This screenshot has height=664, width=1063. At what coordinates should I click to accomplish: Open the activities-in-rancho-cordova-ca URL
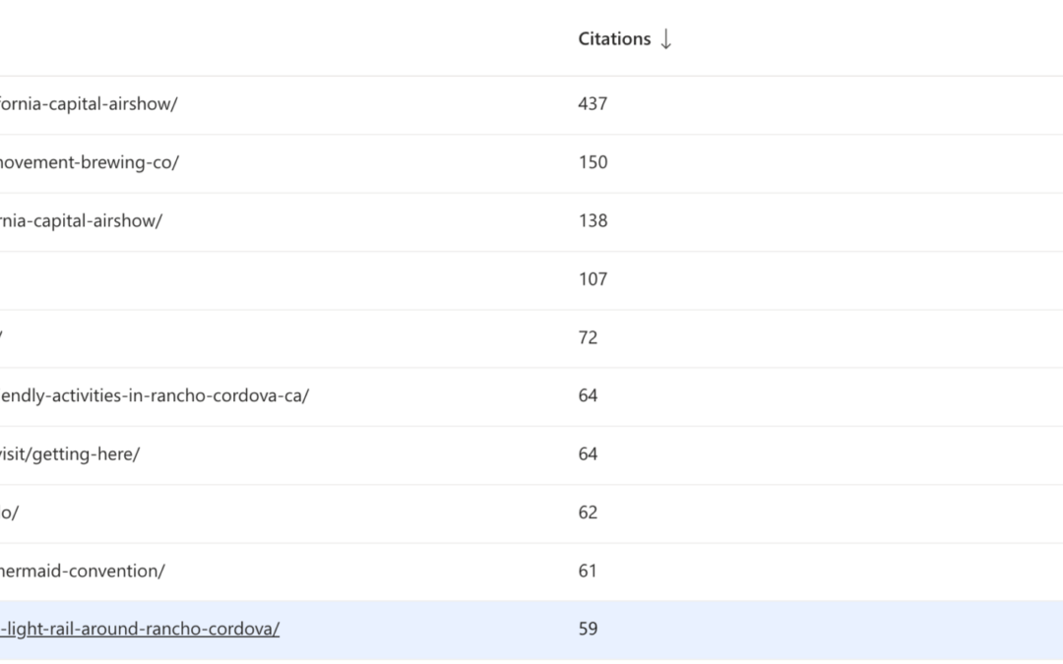(x=154, y=395)
